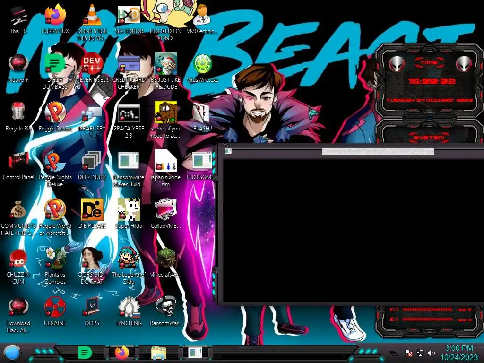
Task: Select the Ransomware Maker Build... icon
Action: (x=129, y=169)
